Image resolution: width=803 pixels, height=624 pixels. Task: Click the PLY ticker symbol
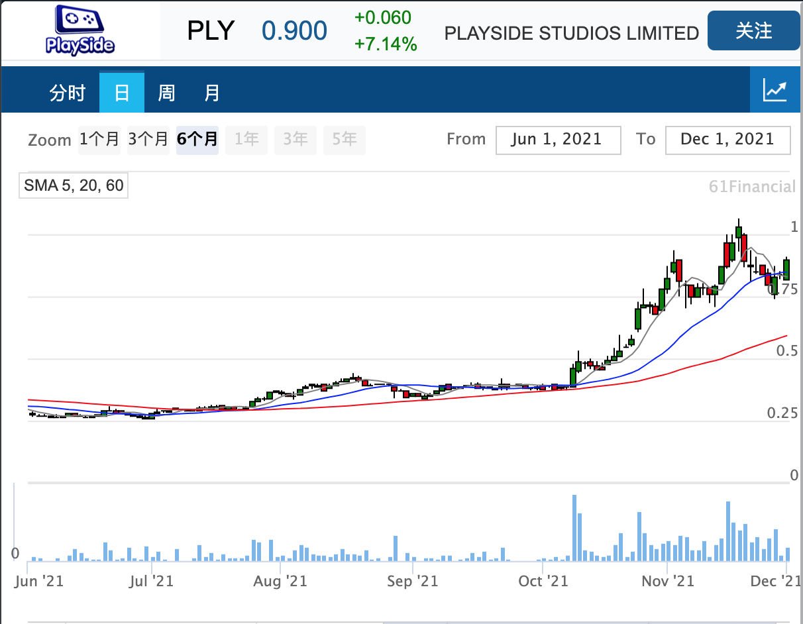[211, 31]
